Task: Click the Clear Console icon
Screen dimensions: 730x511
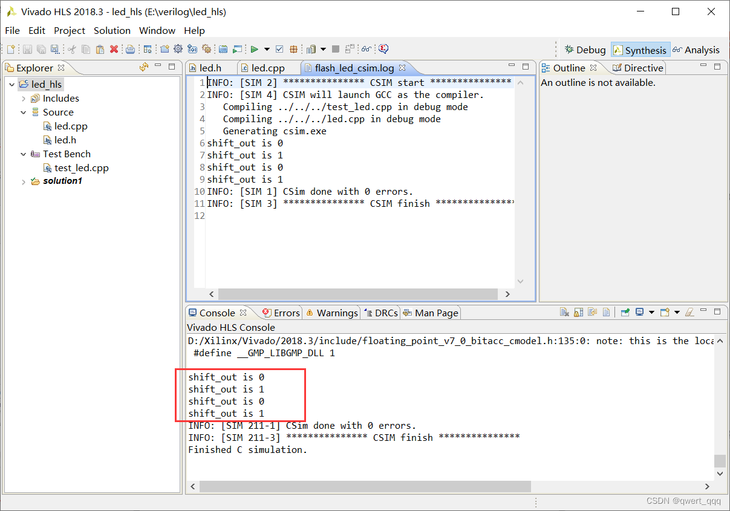Action: pos(564,312)
